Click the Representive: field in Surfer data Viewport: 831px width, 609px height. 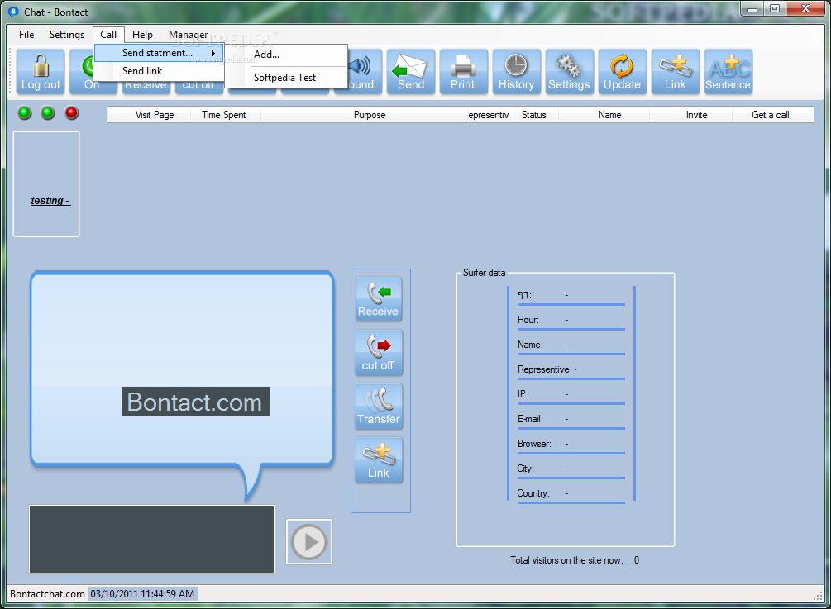pyautogui.click(x=571, y=369)
